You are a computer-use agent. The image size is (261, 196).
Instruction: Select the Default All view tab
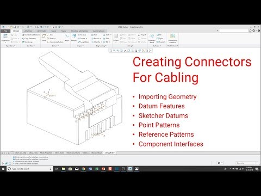[109, 153]
